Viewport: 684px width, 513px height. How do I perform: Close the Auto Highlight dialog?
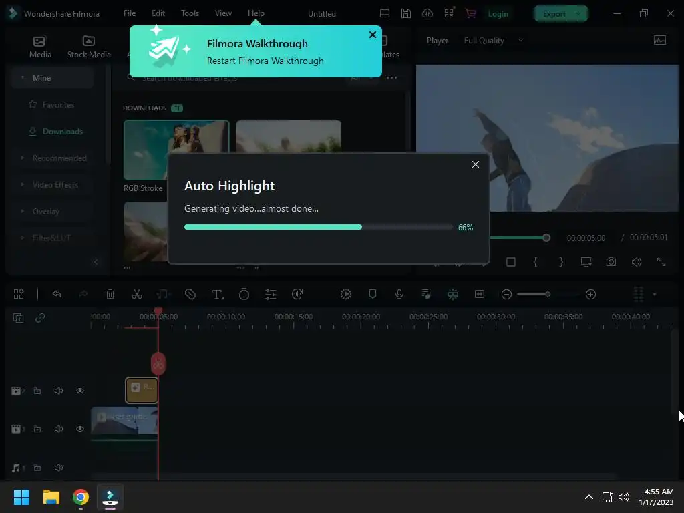click(476, 164)
